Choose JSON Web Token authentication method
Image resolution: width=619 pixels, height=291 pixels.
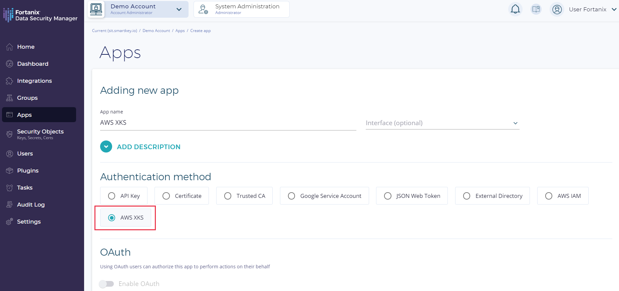point(388,196)
